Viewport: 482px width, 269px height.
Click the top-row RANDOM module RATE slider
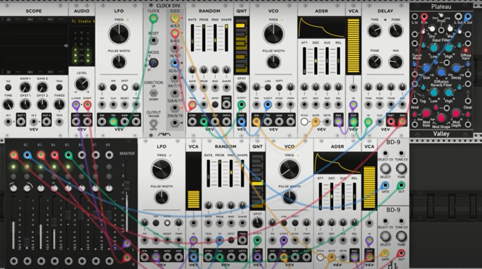[192, 38]
